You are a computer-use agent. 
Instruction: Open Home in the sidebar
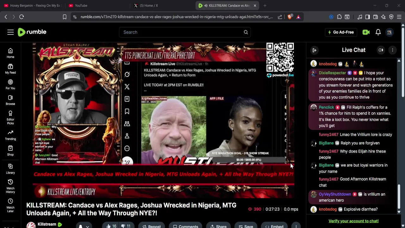tap(10, 53)
